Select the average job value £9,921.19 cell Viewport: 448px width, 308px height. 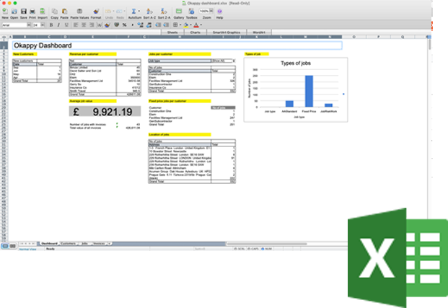(x=105, y=111)
